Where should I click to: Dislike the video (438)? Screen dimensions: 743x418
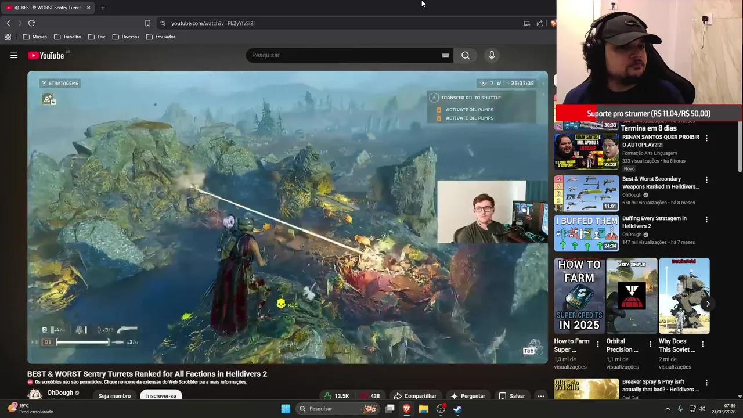pos(369,396)
